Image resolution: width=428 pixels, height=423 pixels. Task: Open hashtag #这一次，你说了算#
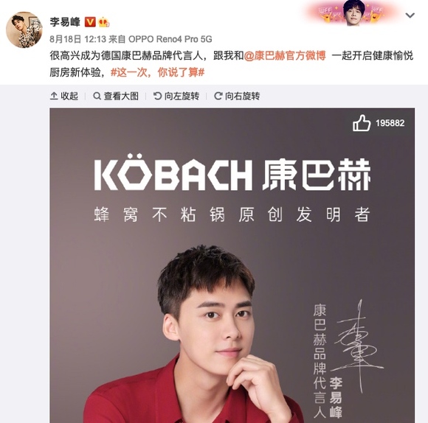click(157, 72)
